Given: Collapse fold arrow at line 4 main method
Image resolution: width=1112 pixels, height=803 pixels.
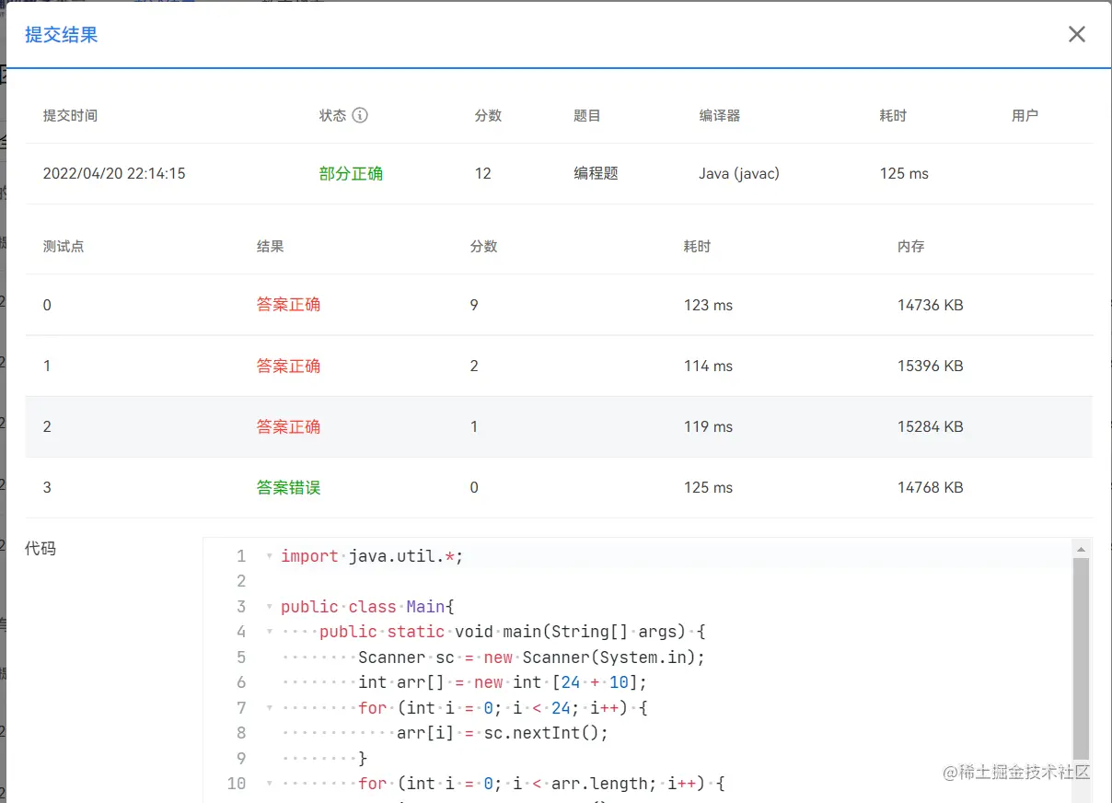Looking at the screenshot, I should (269, 632).
